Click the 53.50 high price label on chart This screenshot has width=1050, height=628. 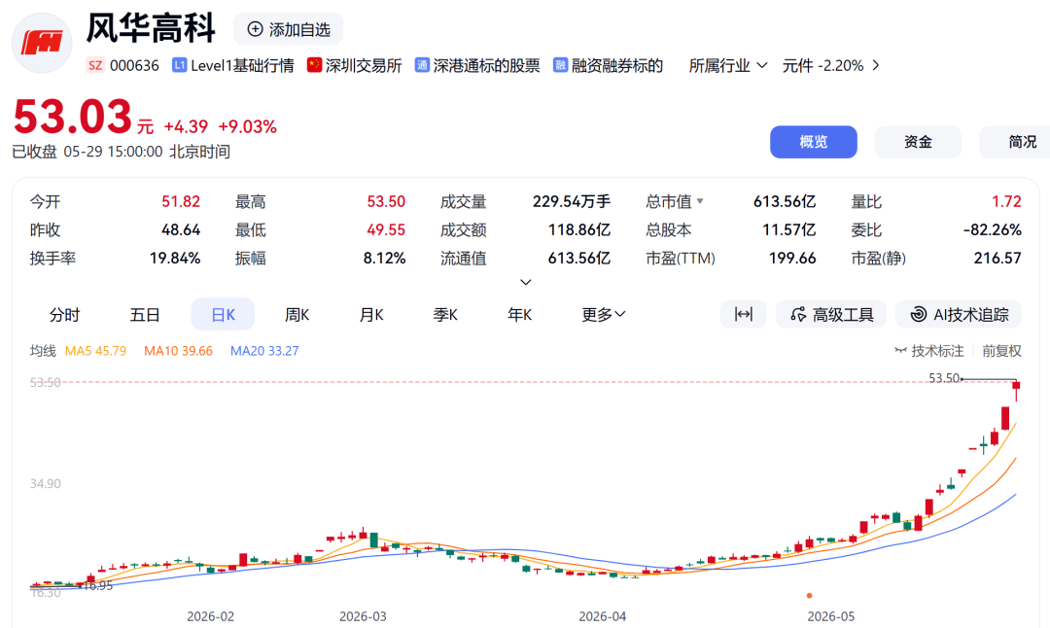click(944, 378)
